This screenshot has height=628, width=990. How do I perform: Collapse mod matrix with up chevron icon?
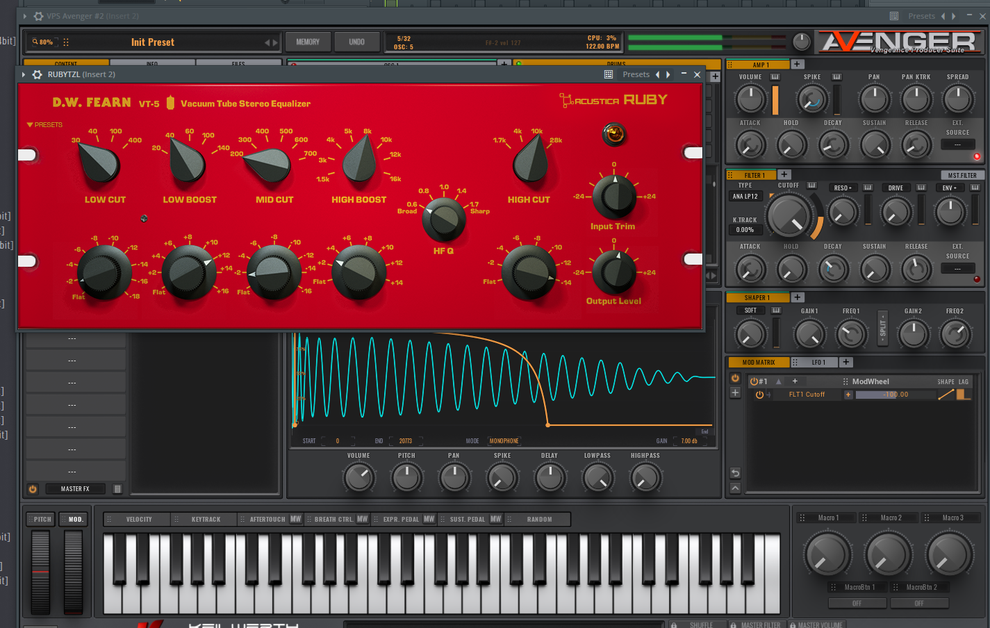click(735, 488)
